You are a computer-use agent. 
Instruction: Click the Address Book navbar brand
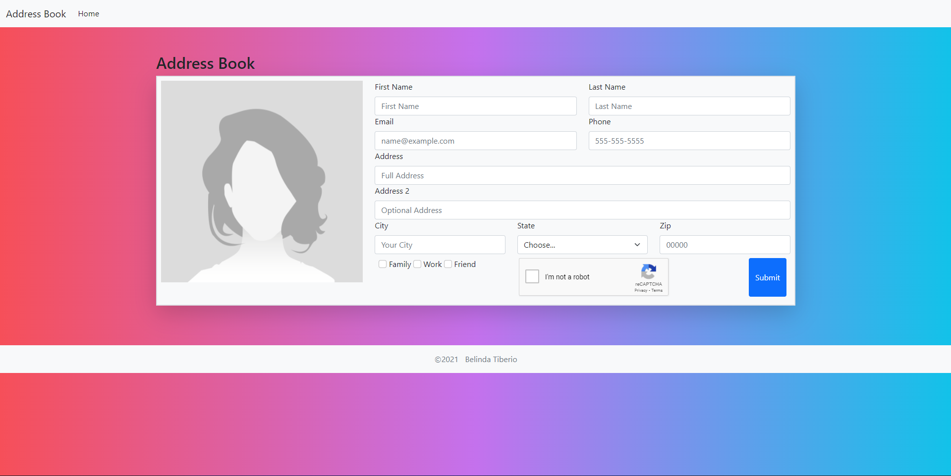coord(36,14)
